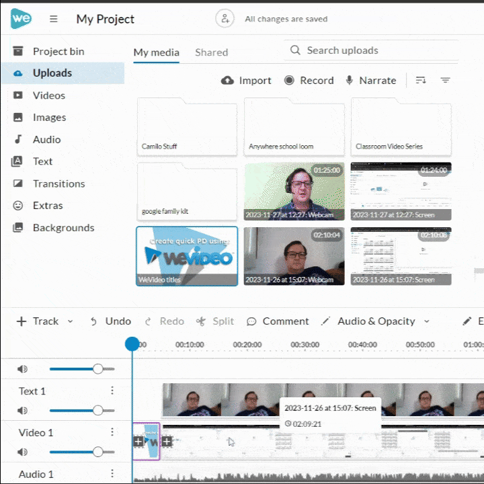Image resolution: width=484 pixels, height=484 pixels.
Task: Select the WeVideo titles thumbnail
Action: coord(187,256)
